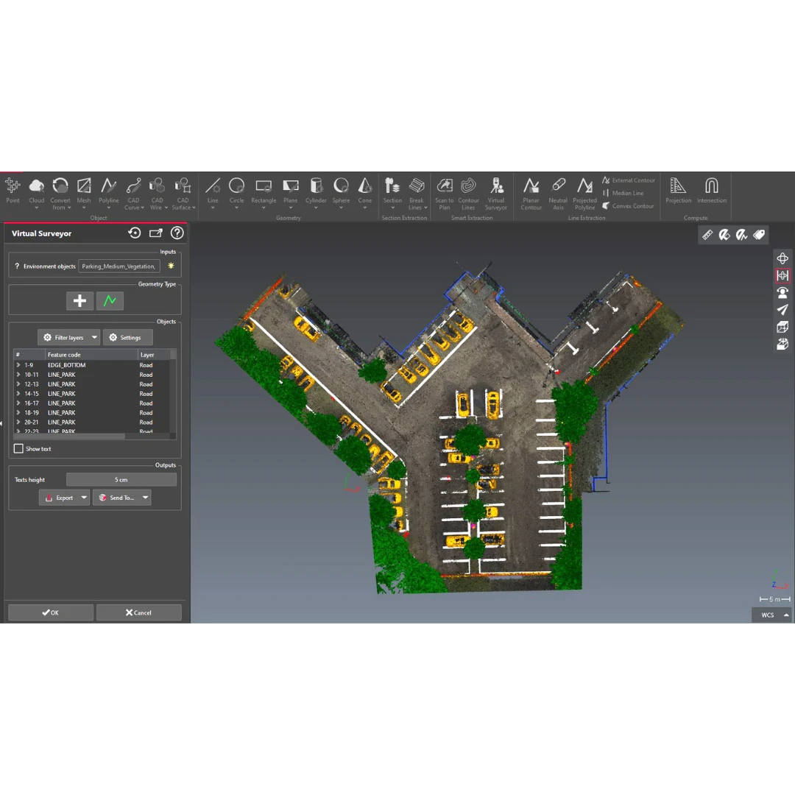Image resolution: width=795 pixels, height=795 pixels.
Task: Click the Median Line menu item
Action: click(x=627, y=193)
